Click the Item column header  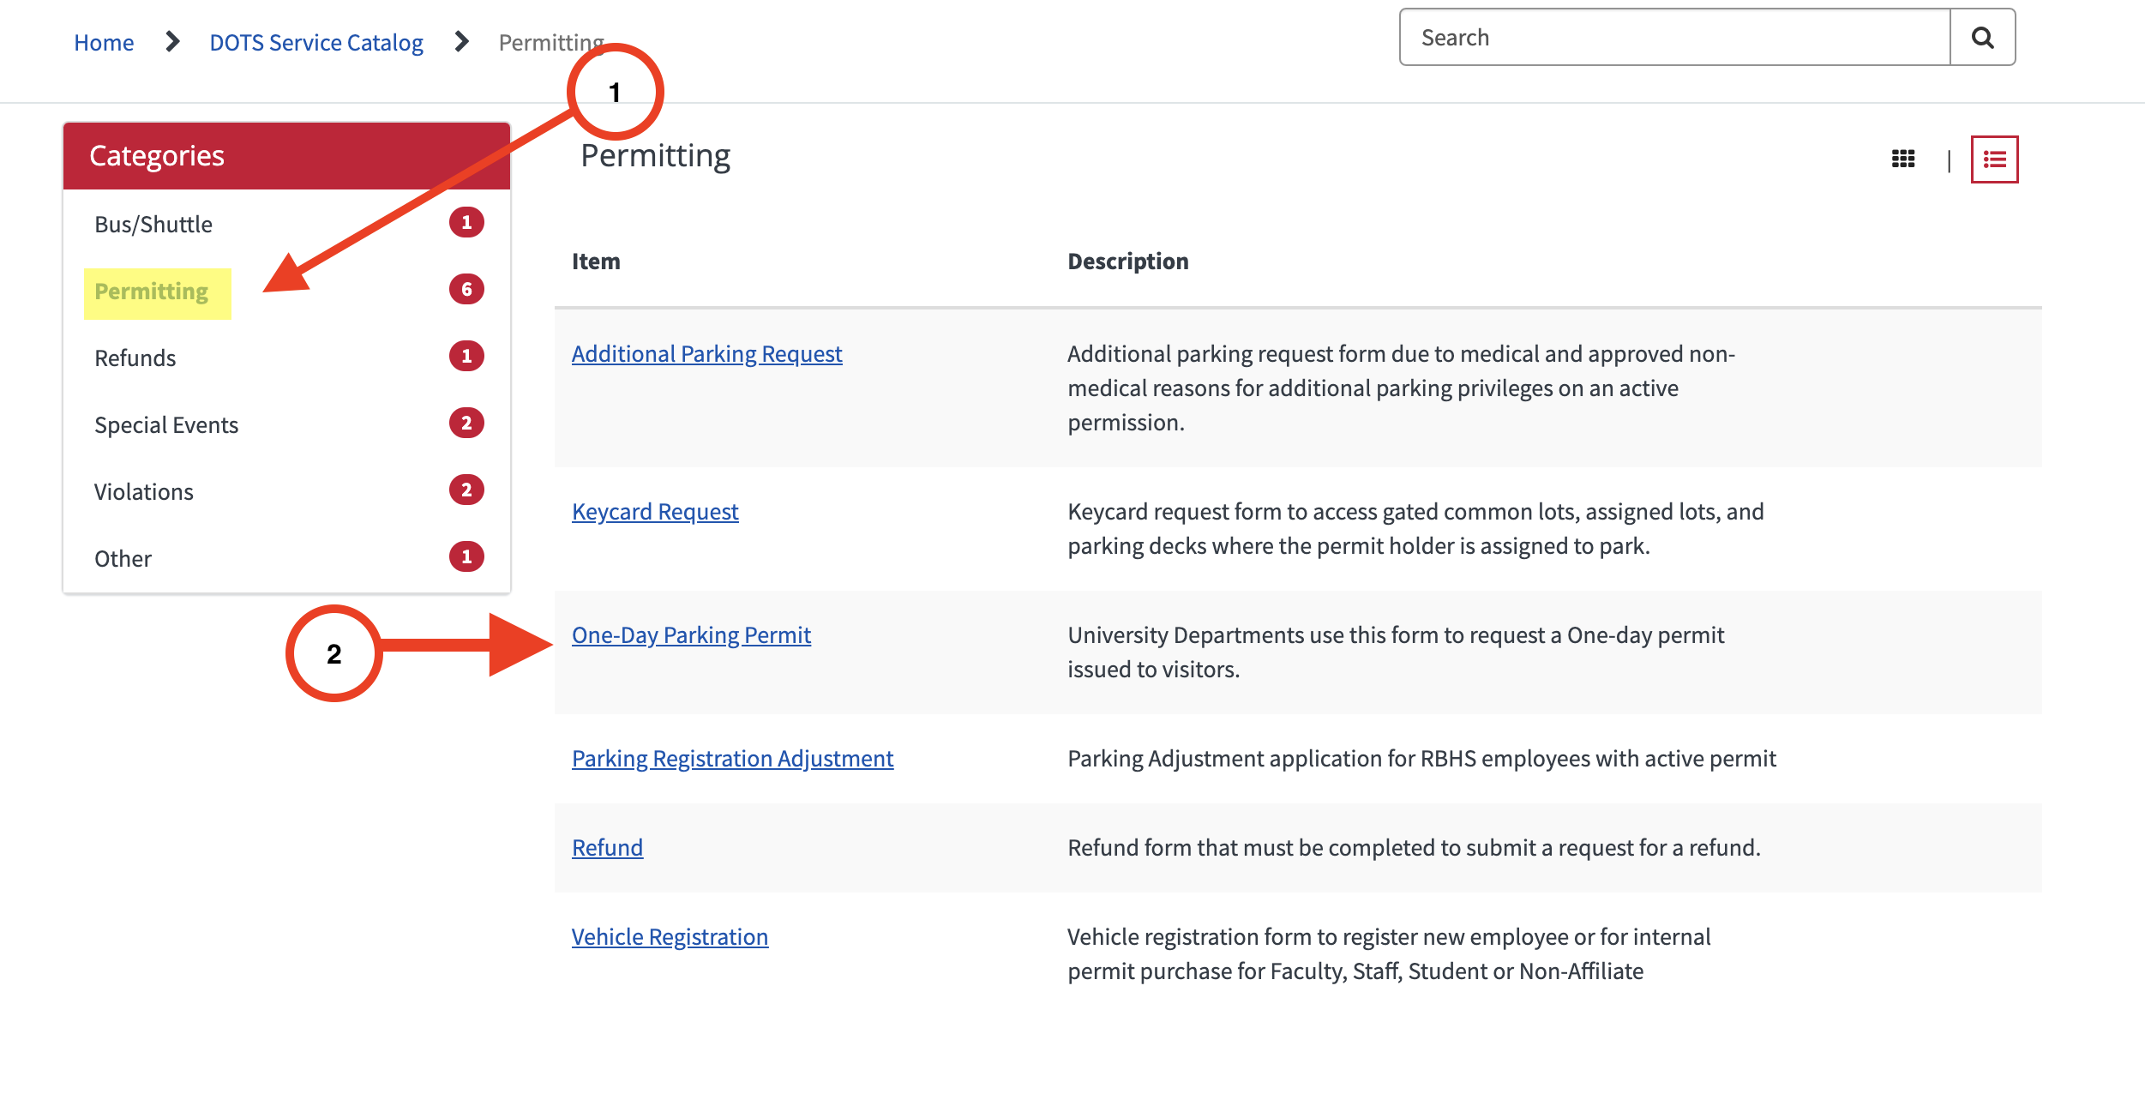click(596, 261)
